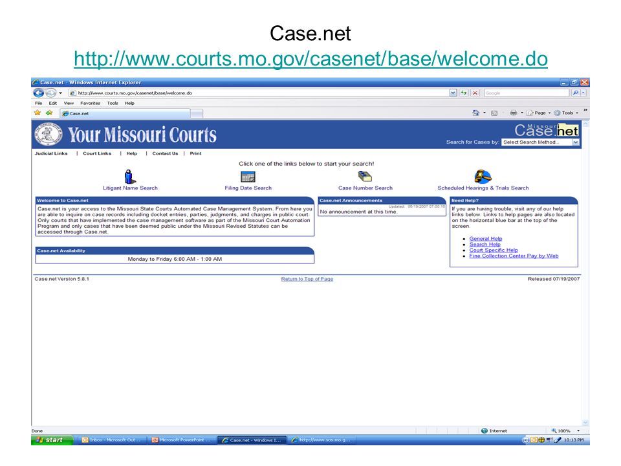Screen dimensions: 621x466
Task: Expand the search provider dropdown arrow
Action: tap(583, 93)
